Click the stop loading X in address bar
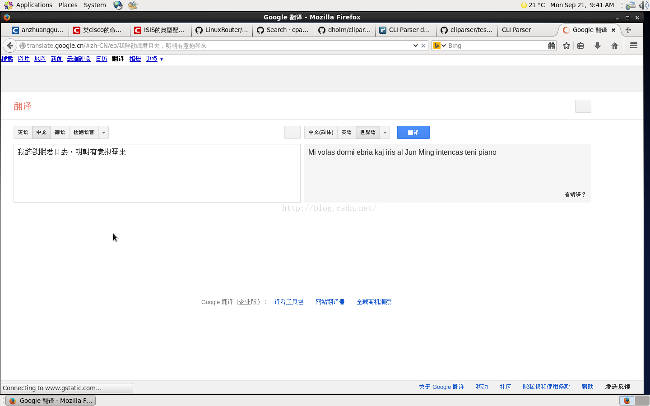The width and height of the screenshot is (650, 406). coord(423,46)
